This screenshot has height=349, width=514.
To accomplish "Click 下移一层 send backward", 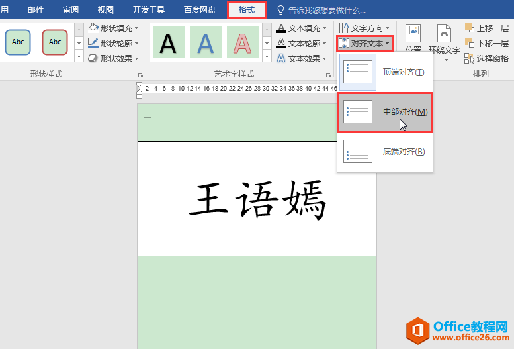I will tap(486, 43).
